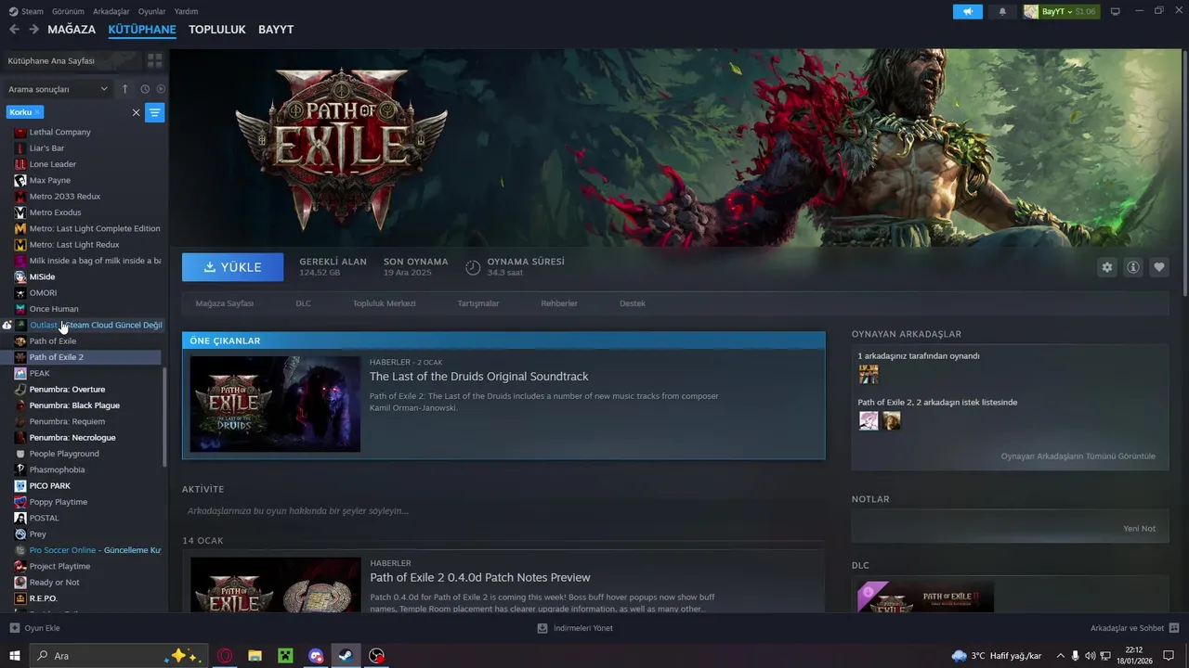This screenshot has height=668, width=1189.
Task: Open Patch Notes Preview news title
Action: click(x=479, y=577)
